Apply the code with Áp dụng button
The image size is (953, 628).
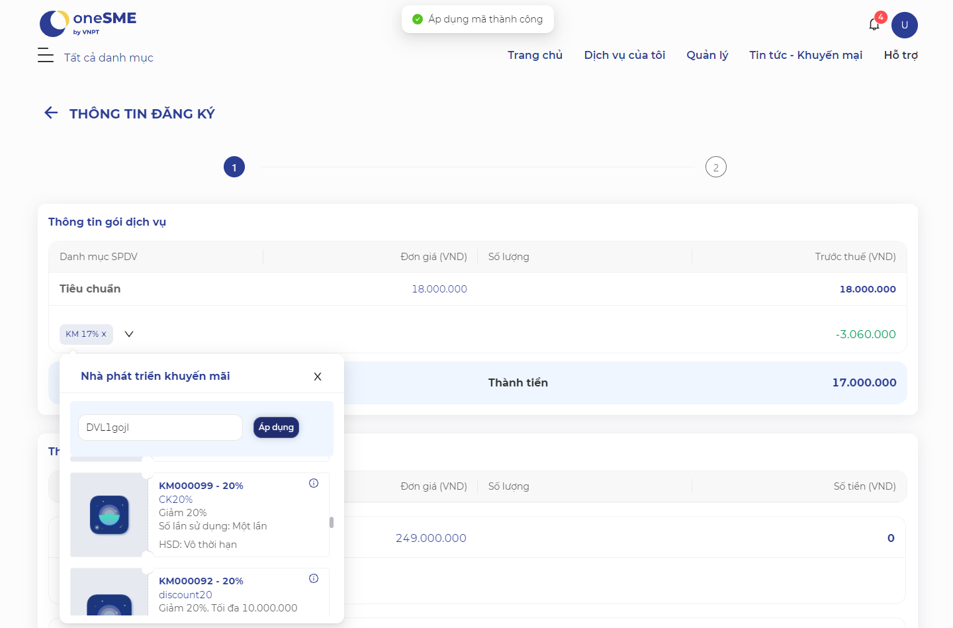[x=276, y=427]
